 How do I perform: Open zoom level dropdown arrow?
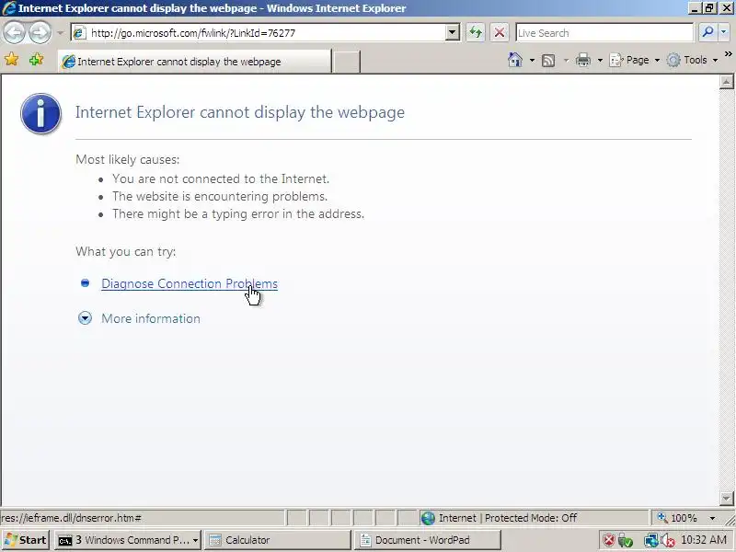pos(712,518)
